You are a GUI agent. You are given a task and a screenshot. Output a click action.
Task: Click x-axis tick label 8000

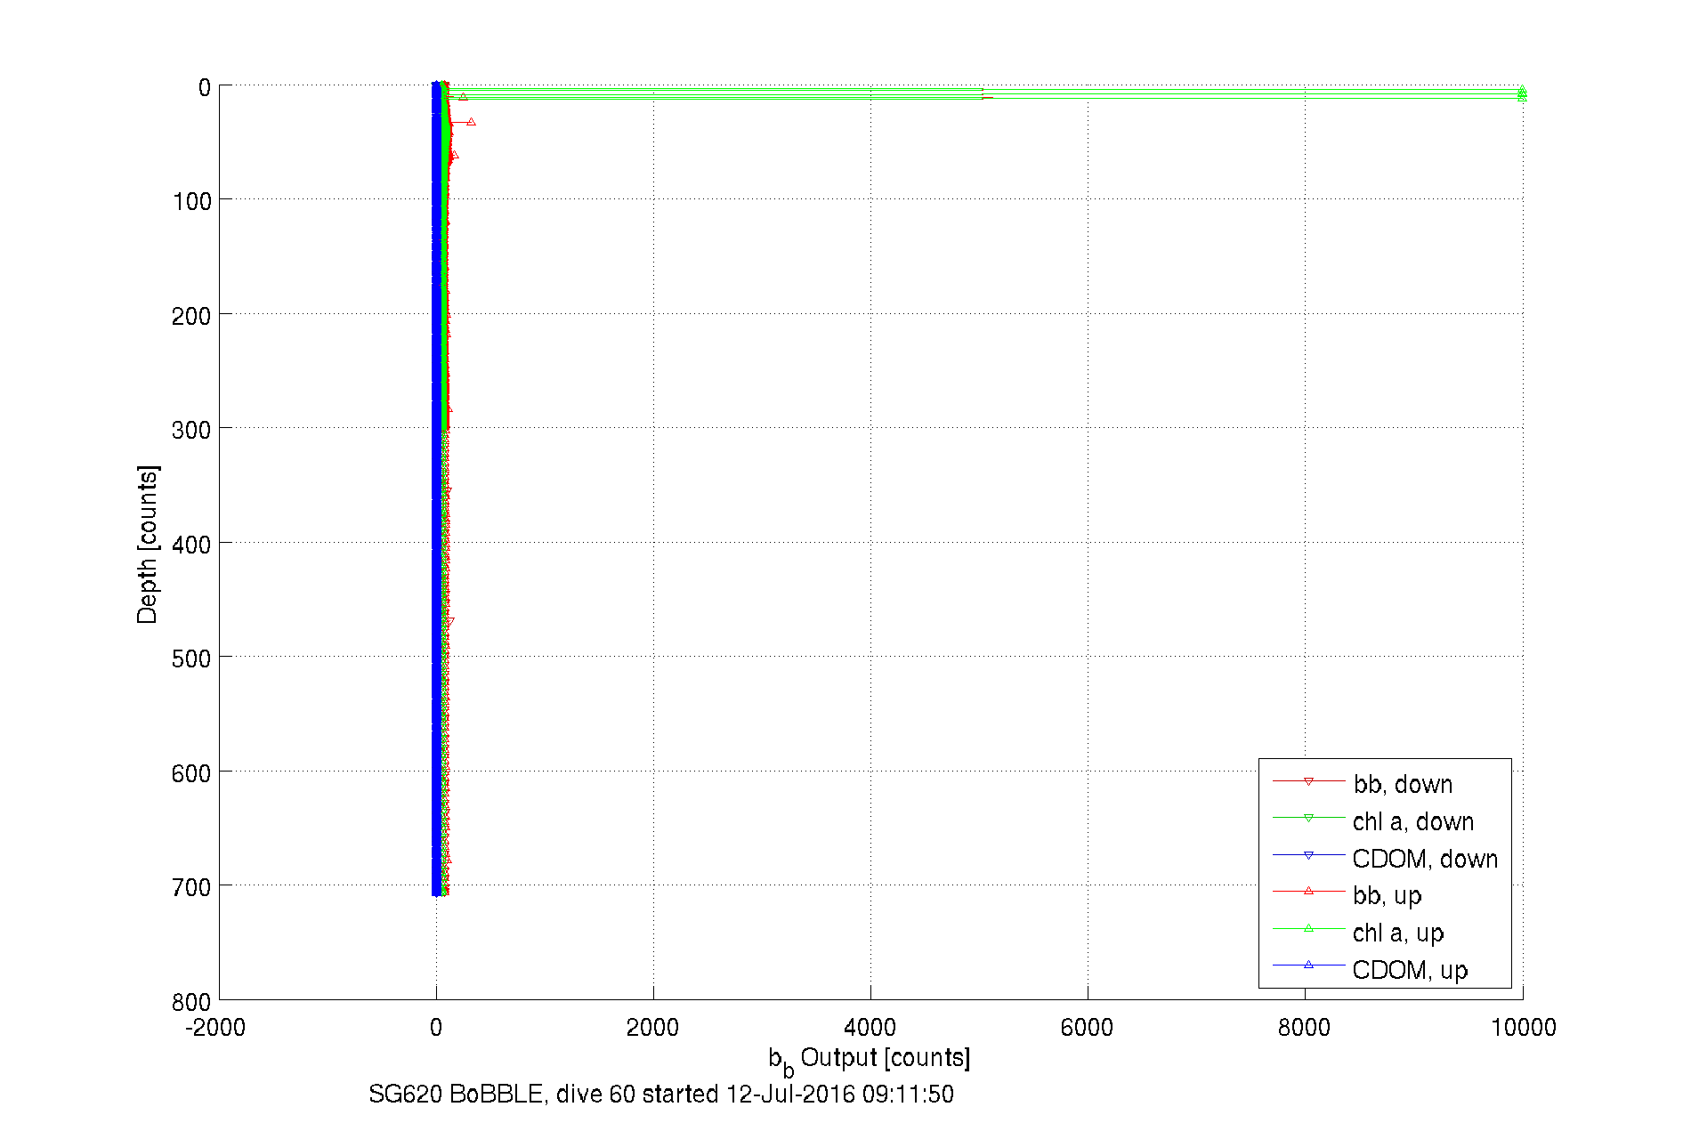point(1304,1028)
